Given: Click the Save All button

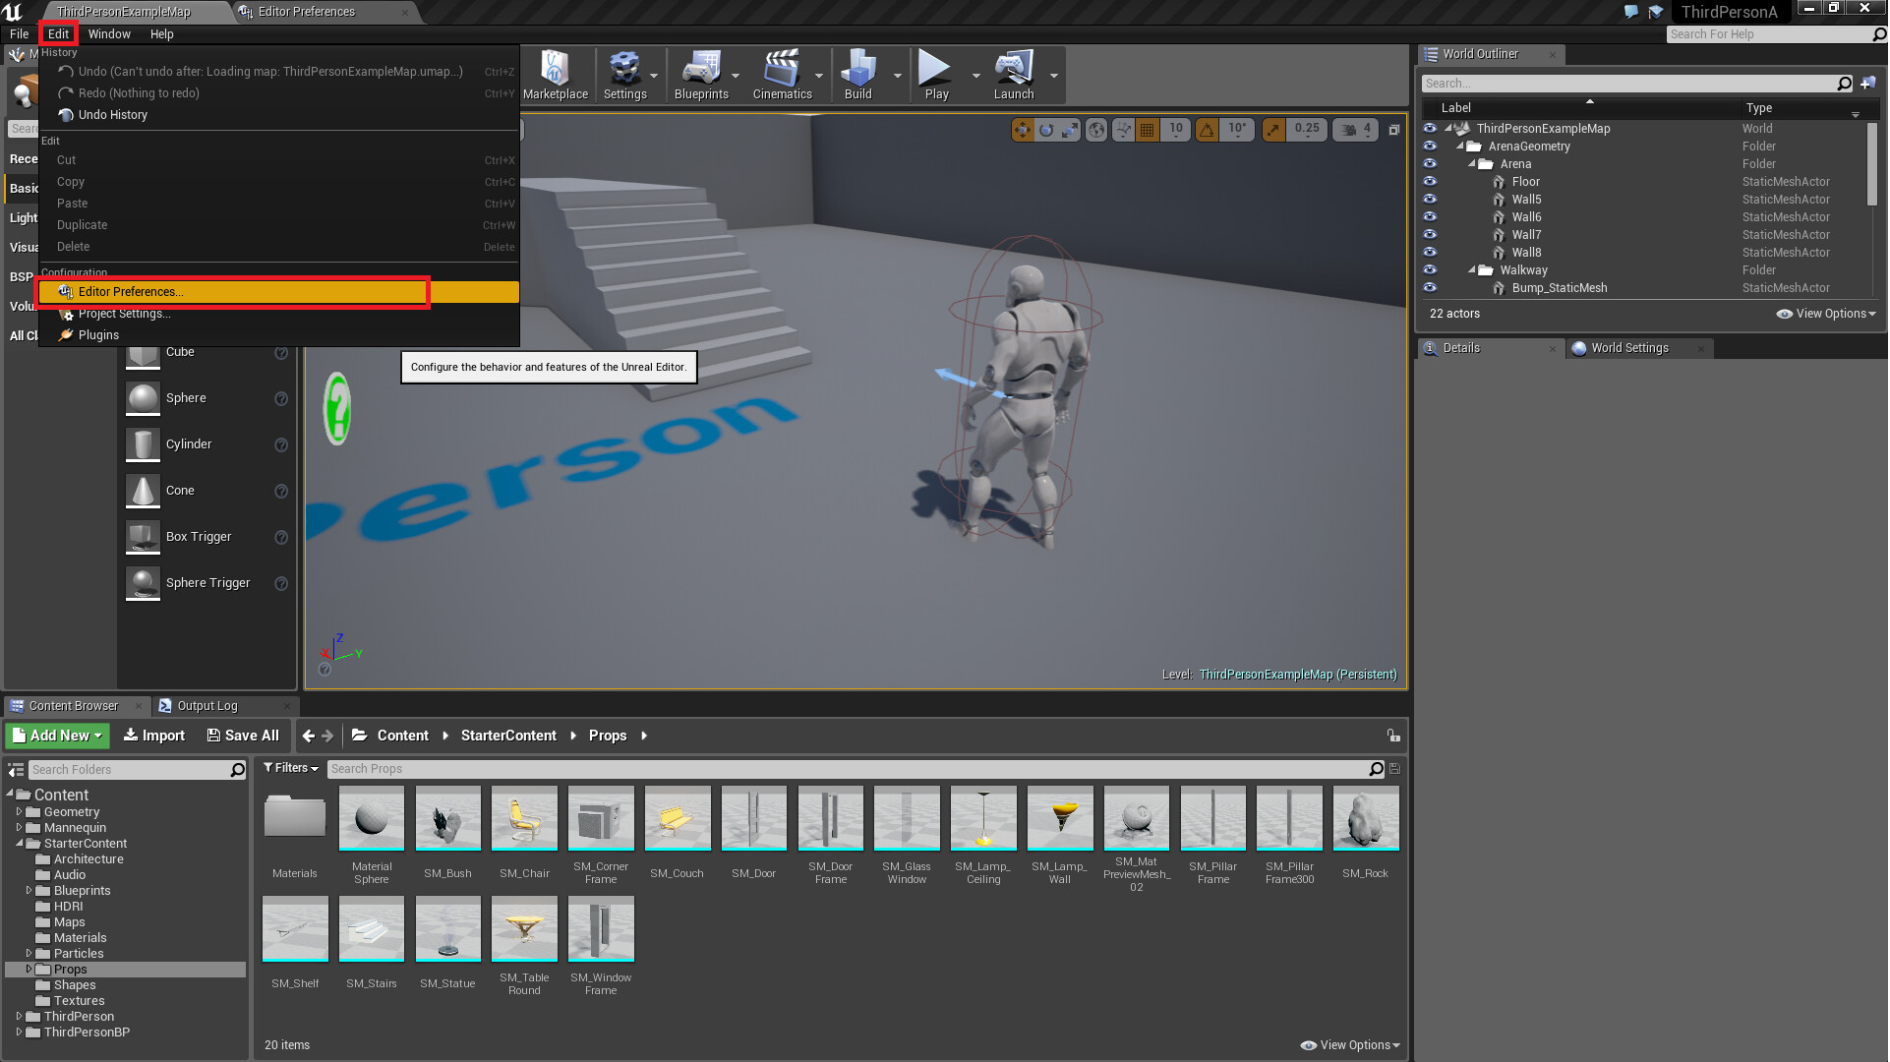Looking at the screenshot, I should [x=243, y=736].
